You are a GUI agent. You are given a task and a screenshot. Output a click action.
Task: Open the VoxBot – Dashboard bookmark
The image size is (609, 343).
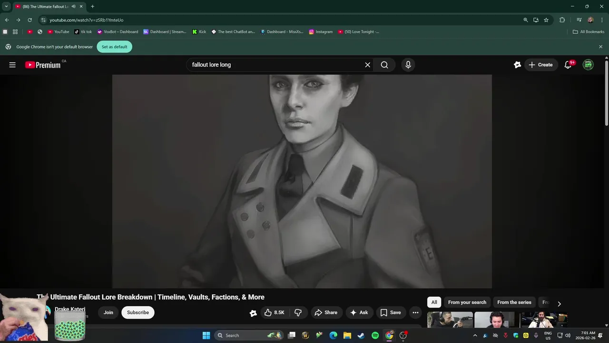coord(118,32)
